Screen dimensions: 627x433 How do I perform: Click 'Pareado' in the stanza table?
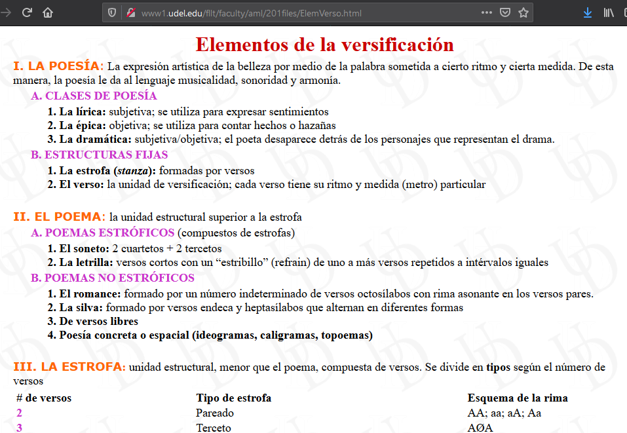click(x=214, y=413)
